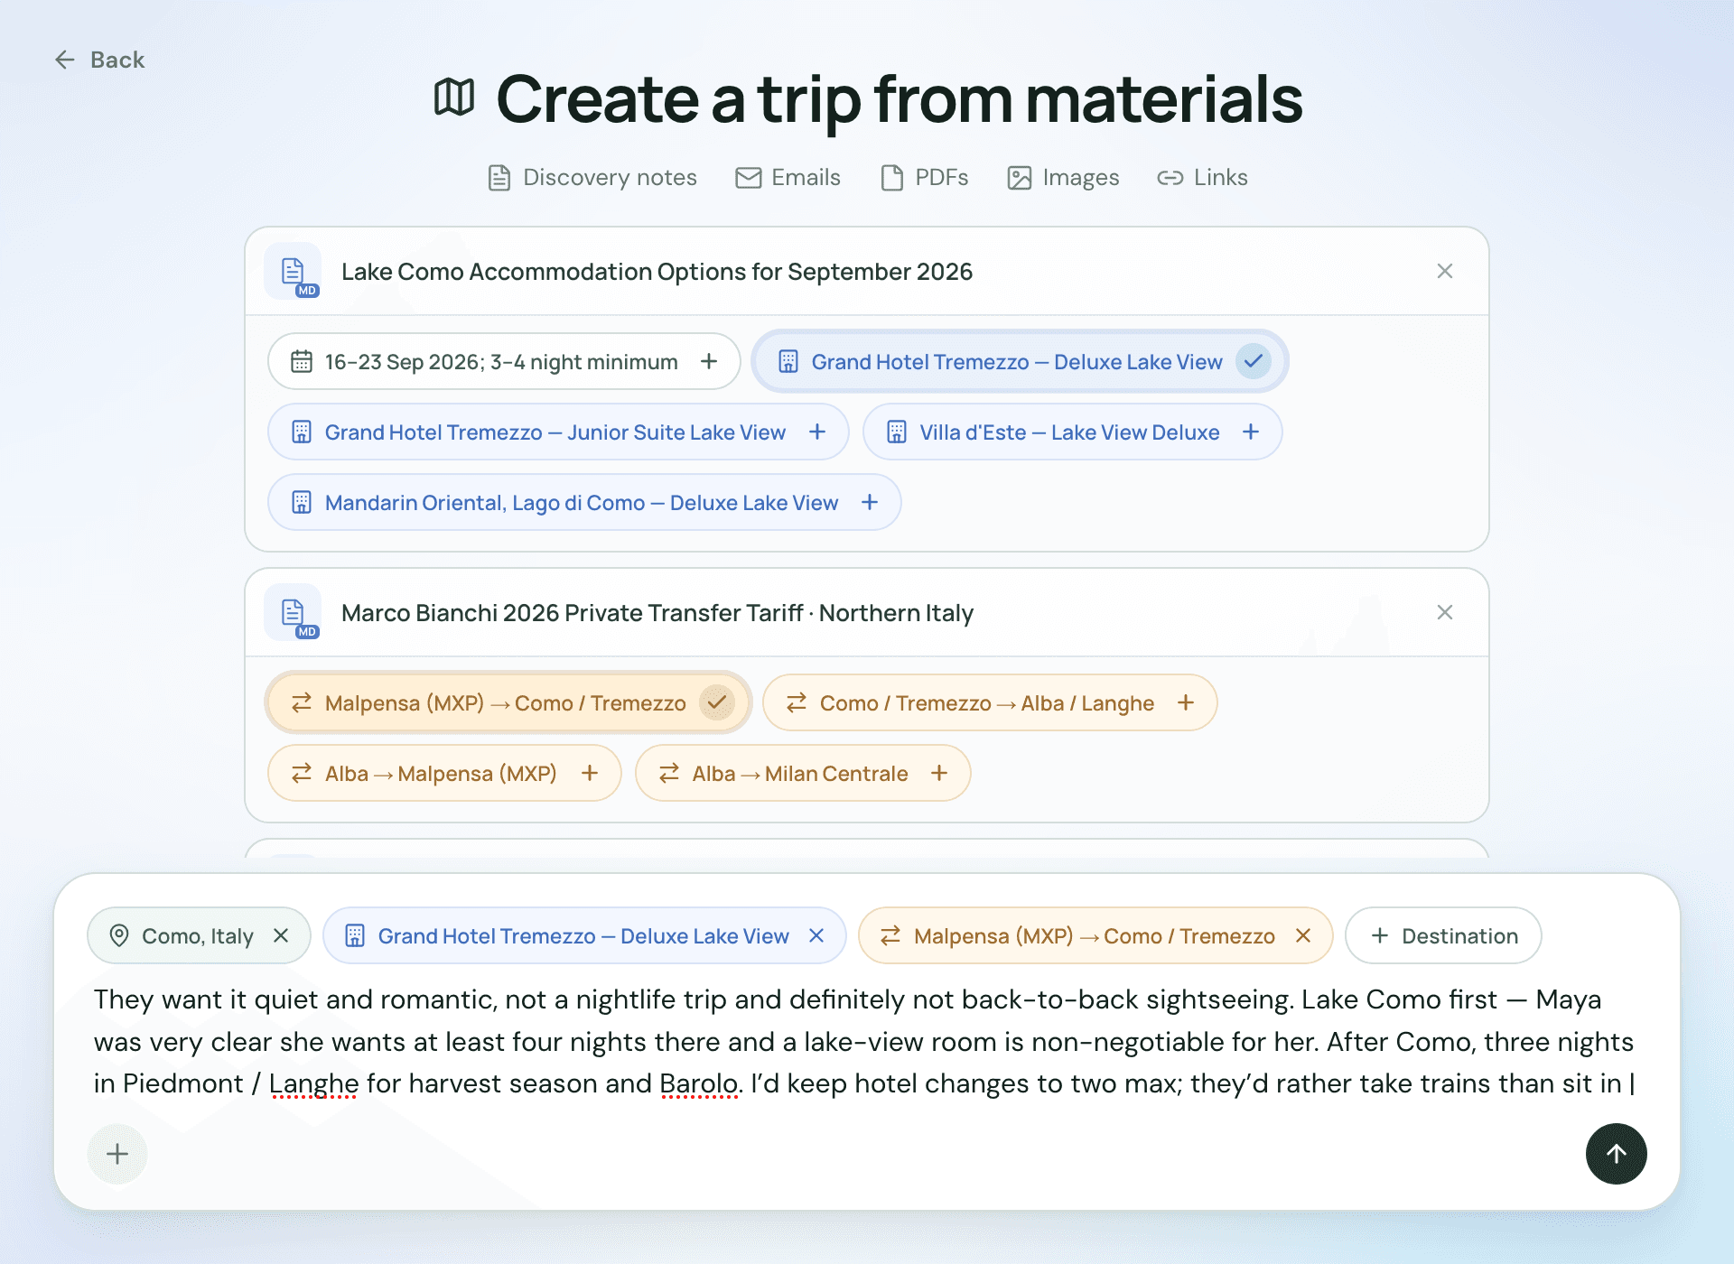Click the calendar icon in dates chip
The height and width of the screenshot is (1264, 1734).
tap(302, 361)
